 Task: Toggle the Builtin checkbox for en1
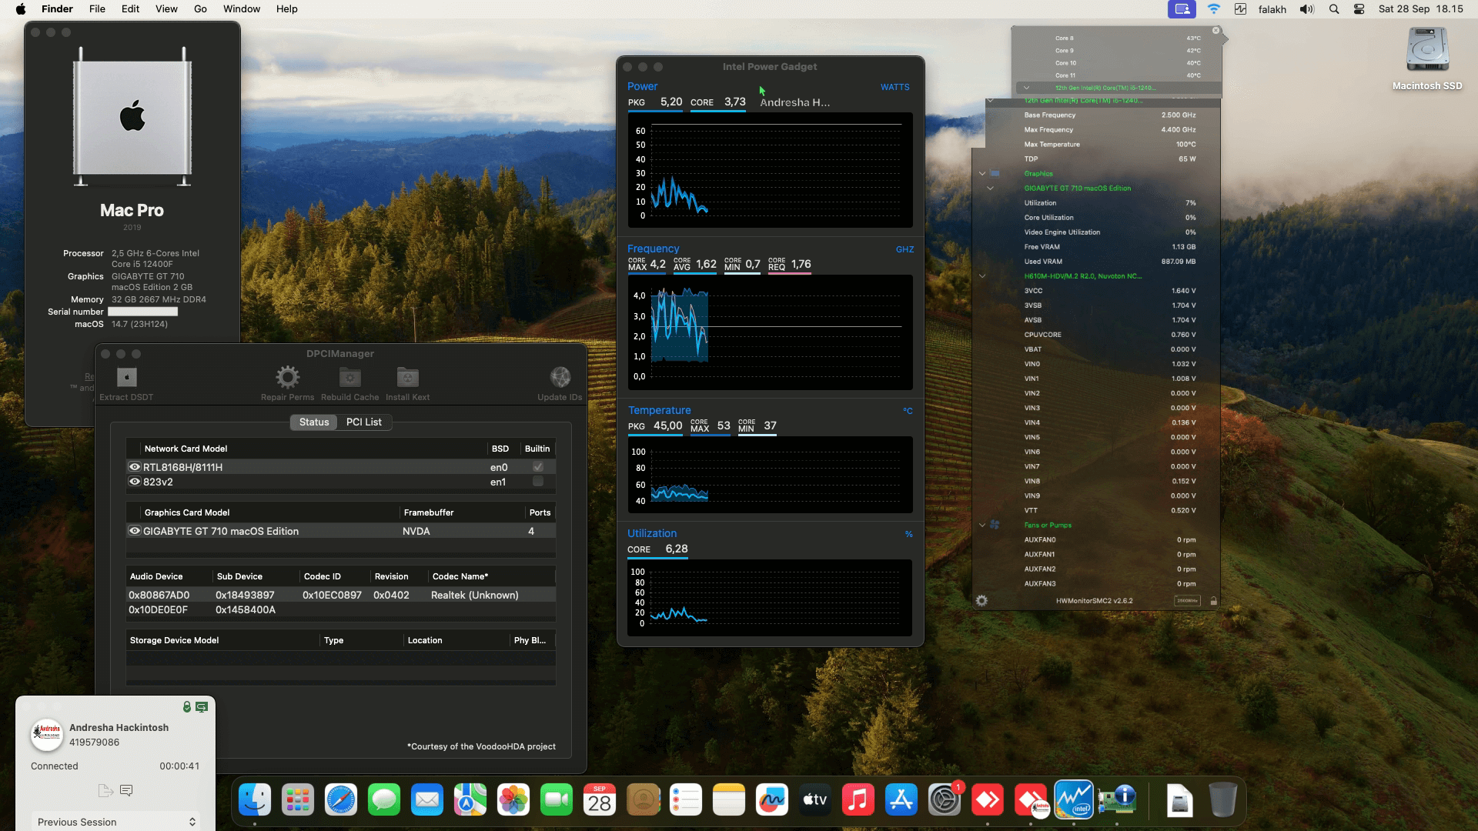click(x=537, y=482)
